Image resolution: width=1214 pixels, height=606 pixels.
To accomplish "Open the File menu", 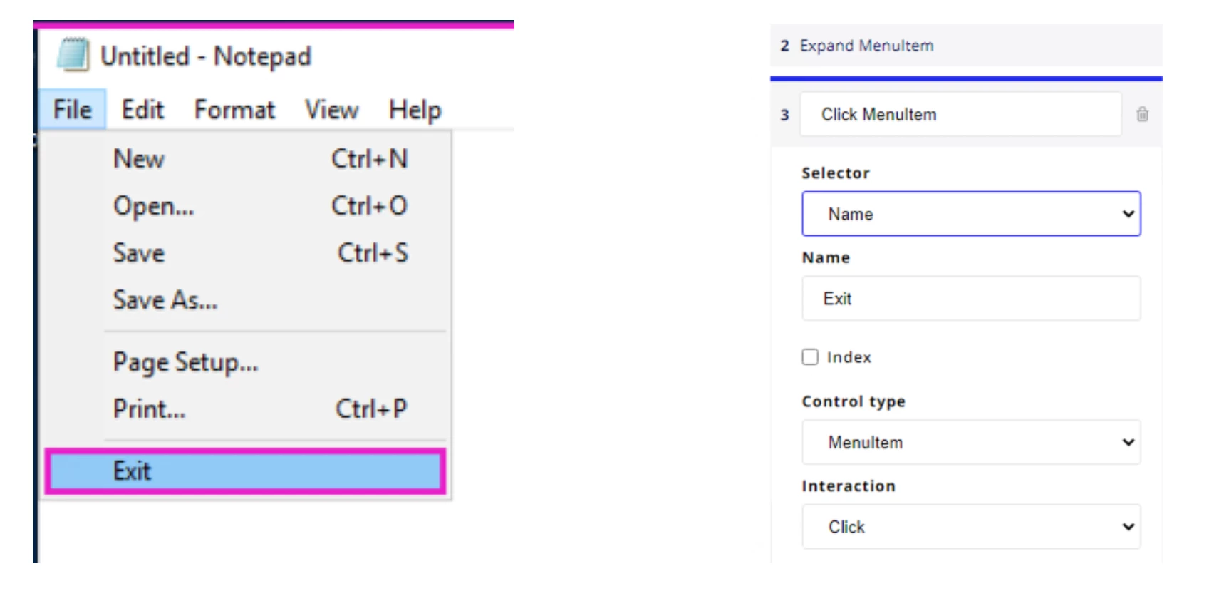I will click(73, 110).
